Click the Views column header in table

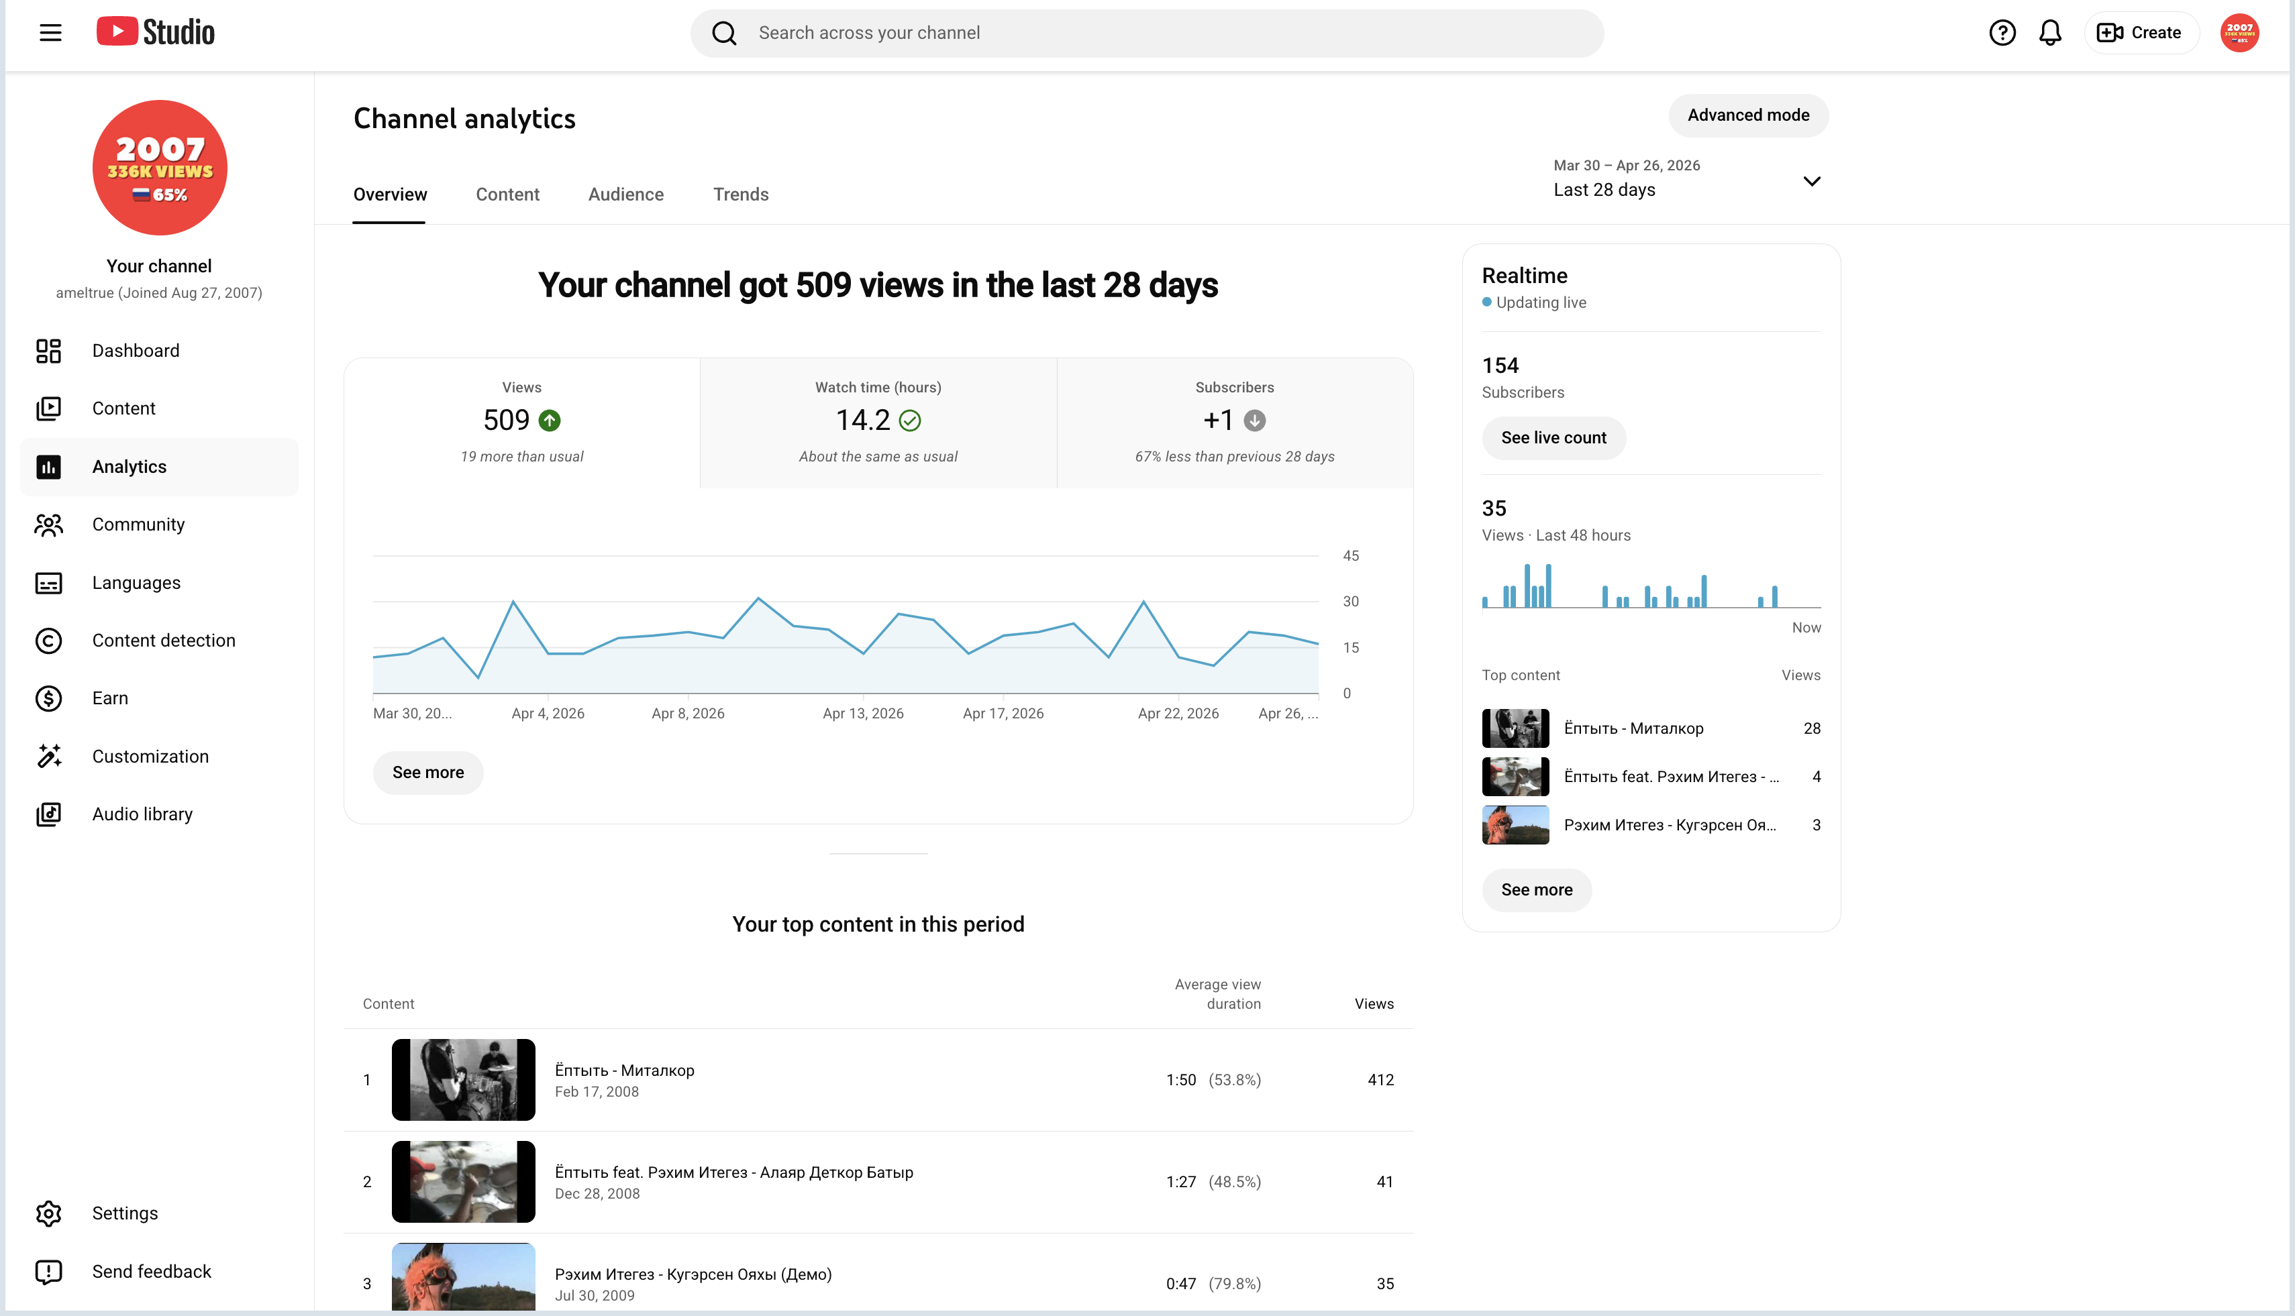tap(1374, 1004)
